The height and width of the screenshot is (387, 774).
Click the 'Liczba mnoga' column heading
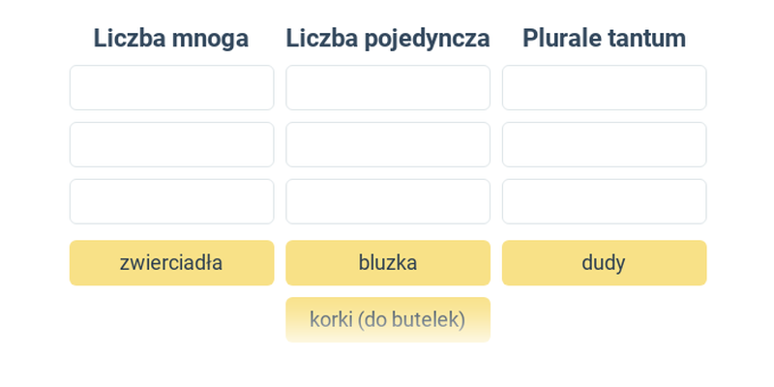point(171,39)
